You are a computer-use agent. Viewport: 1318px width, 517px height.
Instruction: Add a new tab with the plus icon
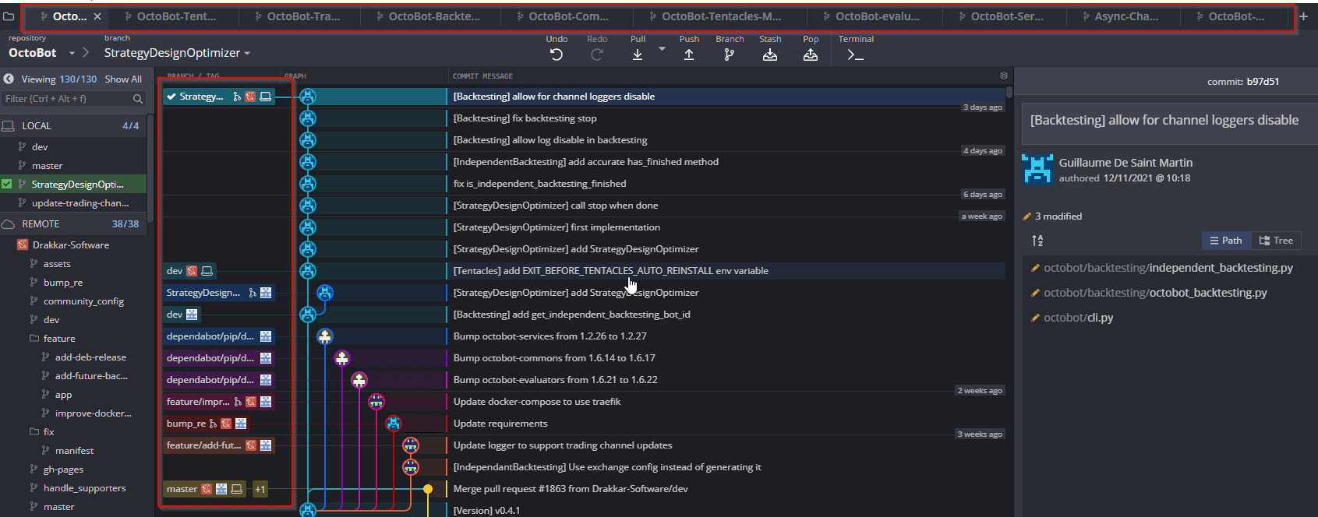1303,16
